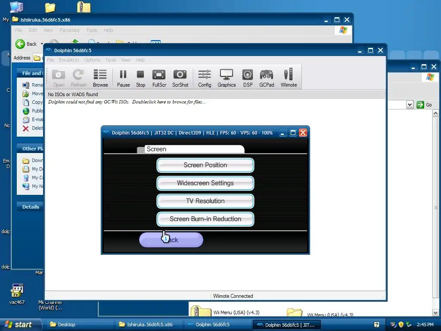
Task: Click the Refresh toolbar icon in Dolphin
Action: 78,78
